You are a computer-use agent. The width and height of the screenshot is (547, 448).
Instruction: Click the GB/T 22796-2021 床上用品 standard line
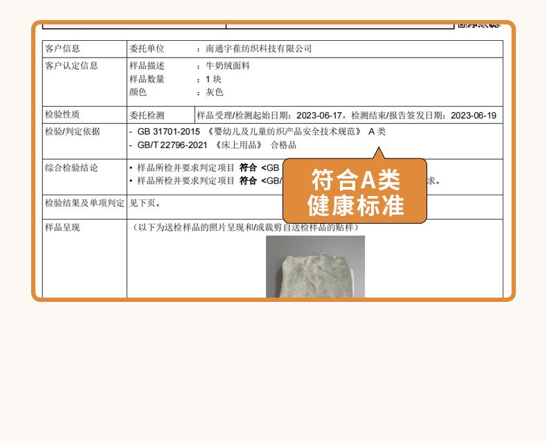click(x=216, y=145)
